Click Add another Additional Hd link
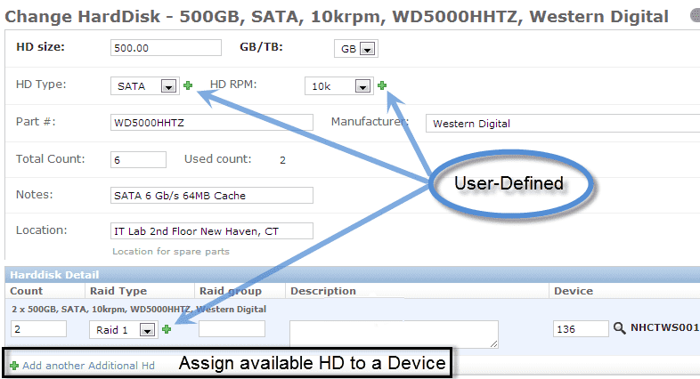700x379 pixels. (88, 366)
